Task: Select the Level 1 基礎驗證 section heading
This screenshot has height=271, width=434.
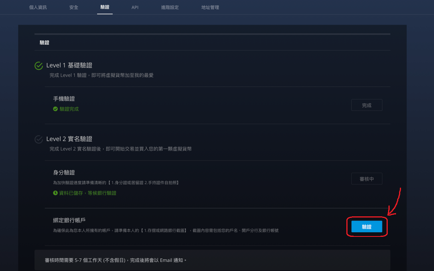Action: click(x=69, y=65)
